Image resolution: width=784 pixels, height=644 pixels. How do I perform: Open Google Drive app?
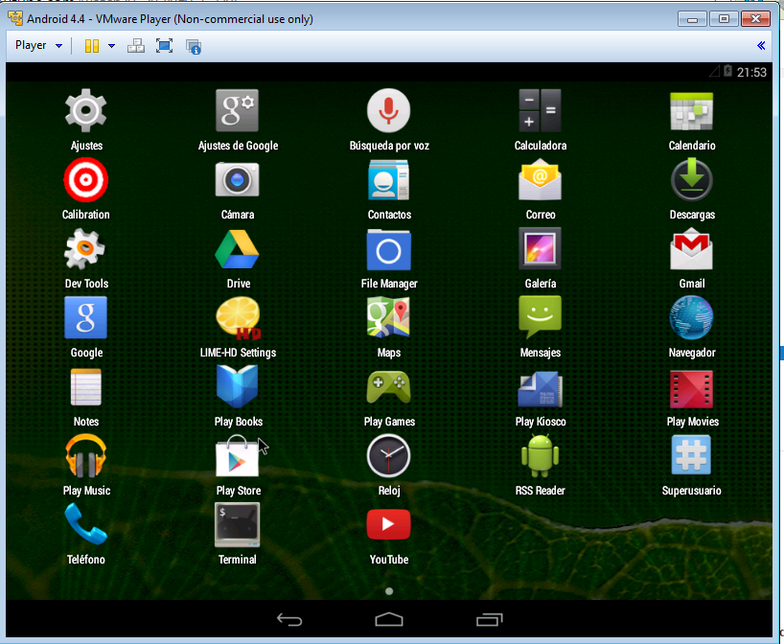click(238, 249)
